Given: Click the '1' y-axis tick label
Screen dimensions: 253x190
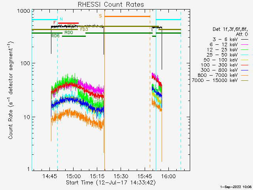Looking at the screenshot, I should pos(29,169).
